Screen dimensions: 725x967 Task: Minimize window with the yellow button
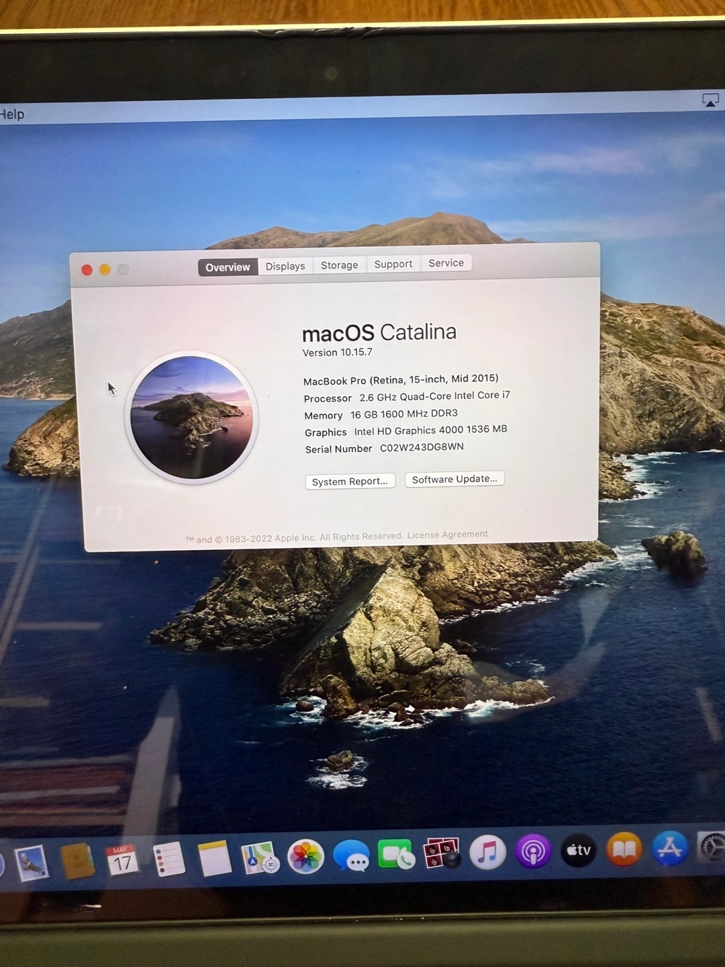coord(105,269)
